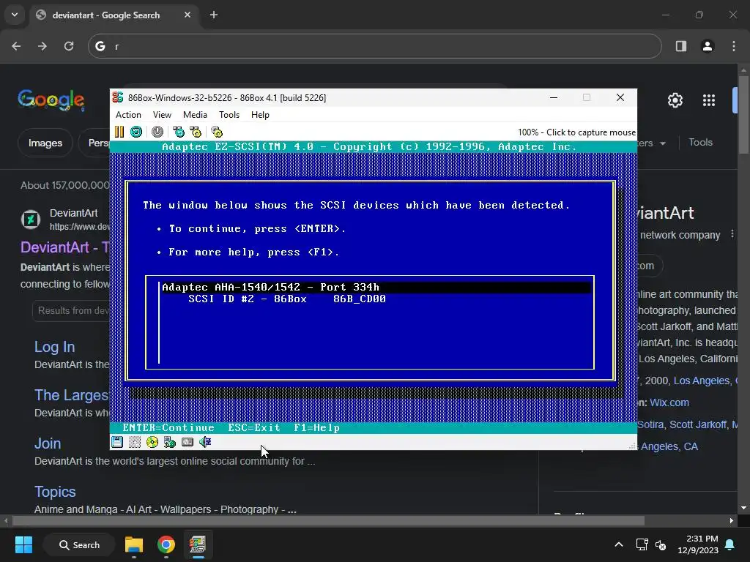Pause the 86Box emulation
The width and height of the screenshot is (750, 562).
tap(119, 132)
